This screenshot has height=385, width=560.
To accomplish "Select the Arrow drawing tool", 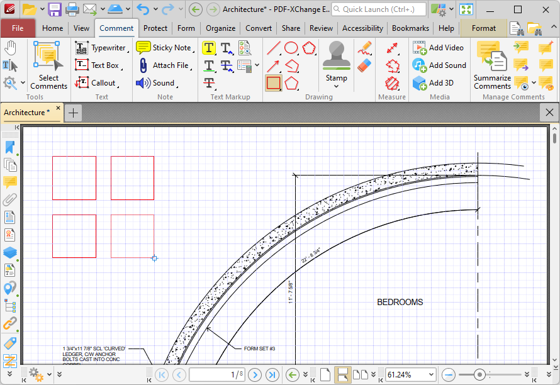I will click(x=273, y=65).
